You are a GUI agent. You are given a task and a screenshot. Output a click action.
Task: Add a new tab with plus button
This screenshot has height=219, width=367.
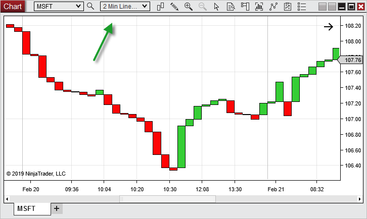pyautogui.click(x=57, y=208)
